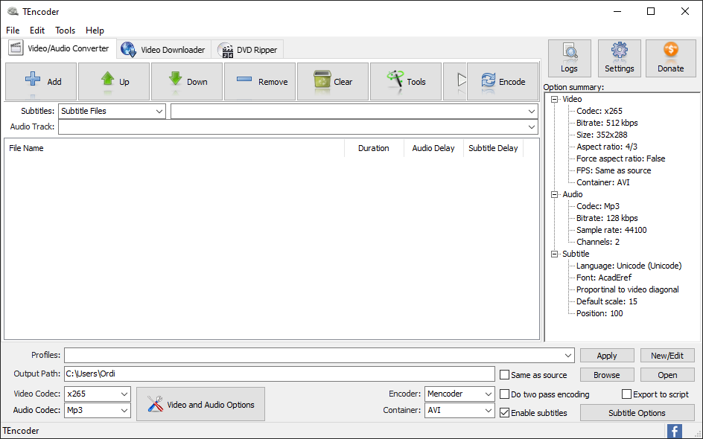Open the output folder with Open button
This screenshot has height=439, width=703.
(x=667, y=375)
